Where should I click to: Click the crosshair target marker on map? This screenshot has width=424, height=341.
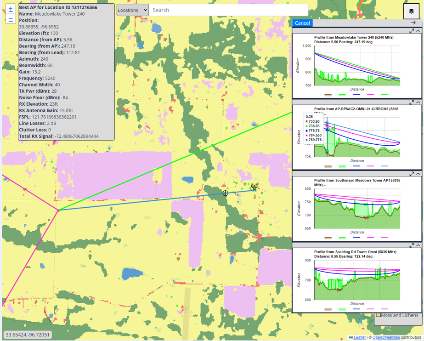click(225, 193)
